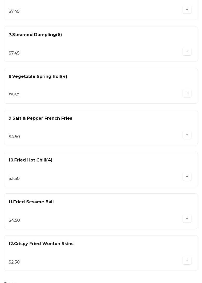Click the $5.50 Vegetable Spring Roll price
The height and width of the screenshot is (283, 202).
coord(14,95)
